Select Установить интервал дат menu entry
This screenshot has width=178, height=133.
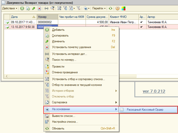81,54
